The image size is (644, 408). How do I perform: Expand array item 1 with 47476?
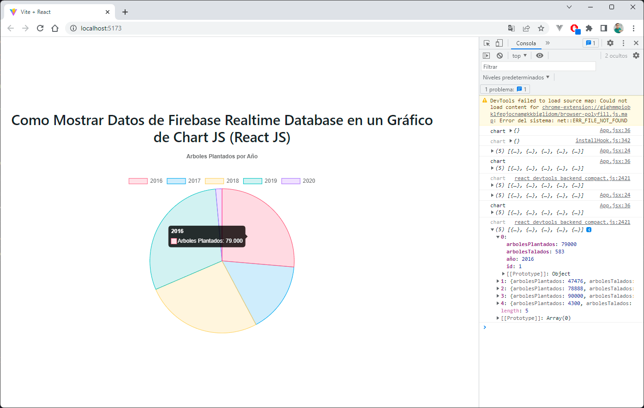click(498, 281)
